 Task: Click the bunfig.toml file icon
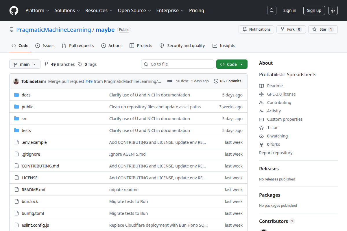16,213
